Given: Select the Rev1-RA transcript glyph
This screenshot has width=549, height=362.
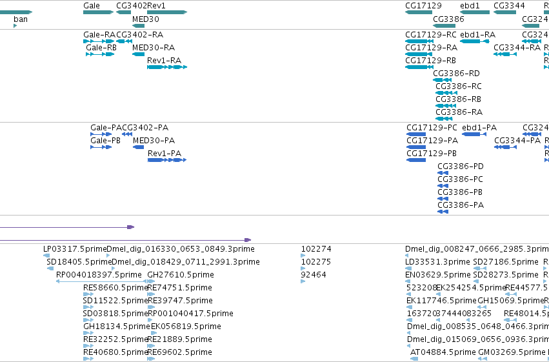Looking at the screenshot, I should click(x=167, y=67).
